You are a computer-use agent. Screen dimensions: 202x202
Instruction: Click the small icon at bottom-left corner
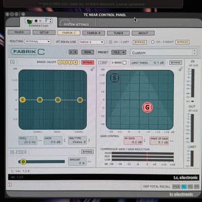(x=10, y=185)
